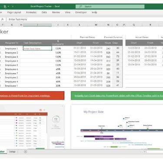
Task: Click the 'Assigned To' table header
Action: 12,43
